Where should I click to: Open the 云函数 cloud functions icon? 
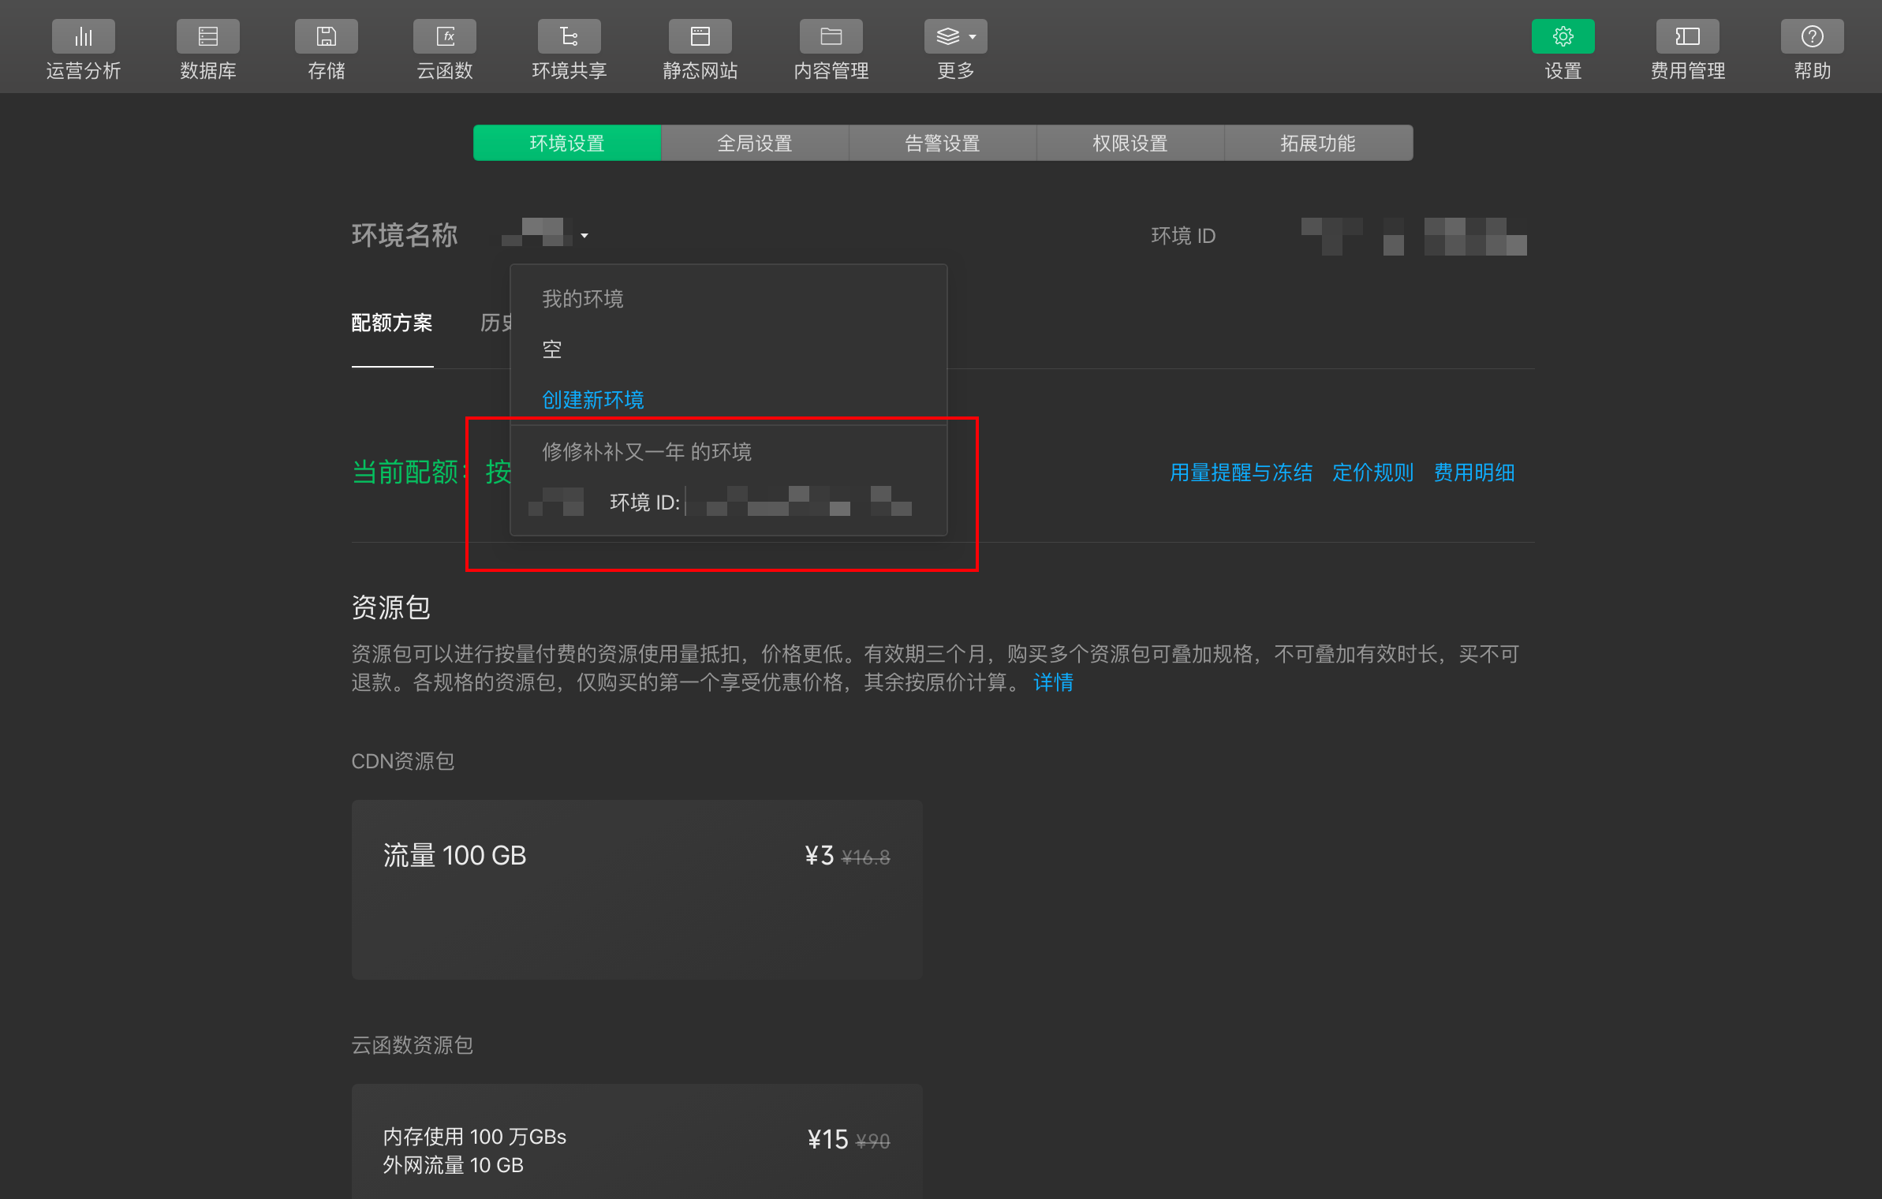444,37
